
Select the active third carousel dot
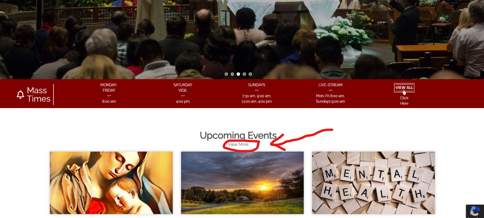(238, 74)
